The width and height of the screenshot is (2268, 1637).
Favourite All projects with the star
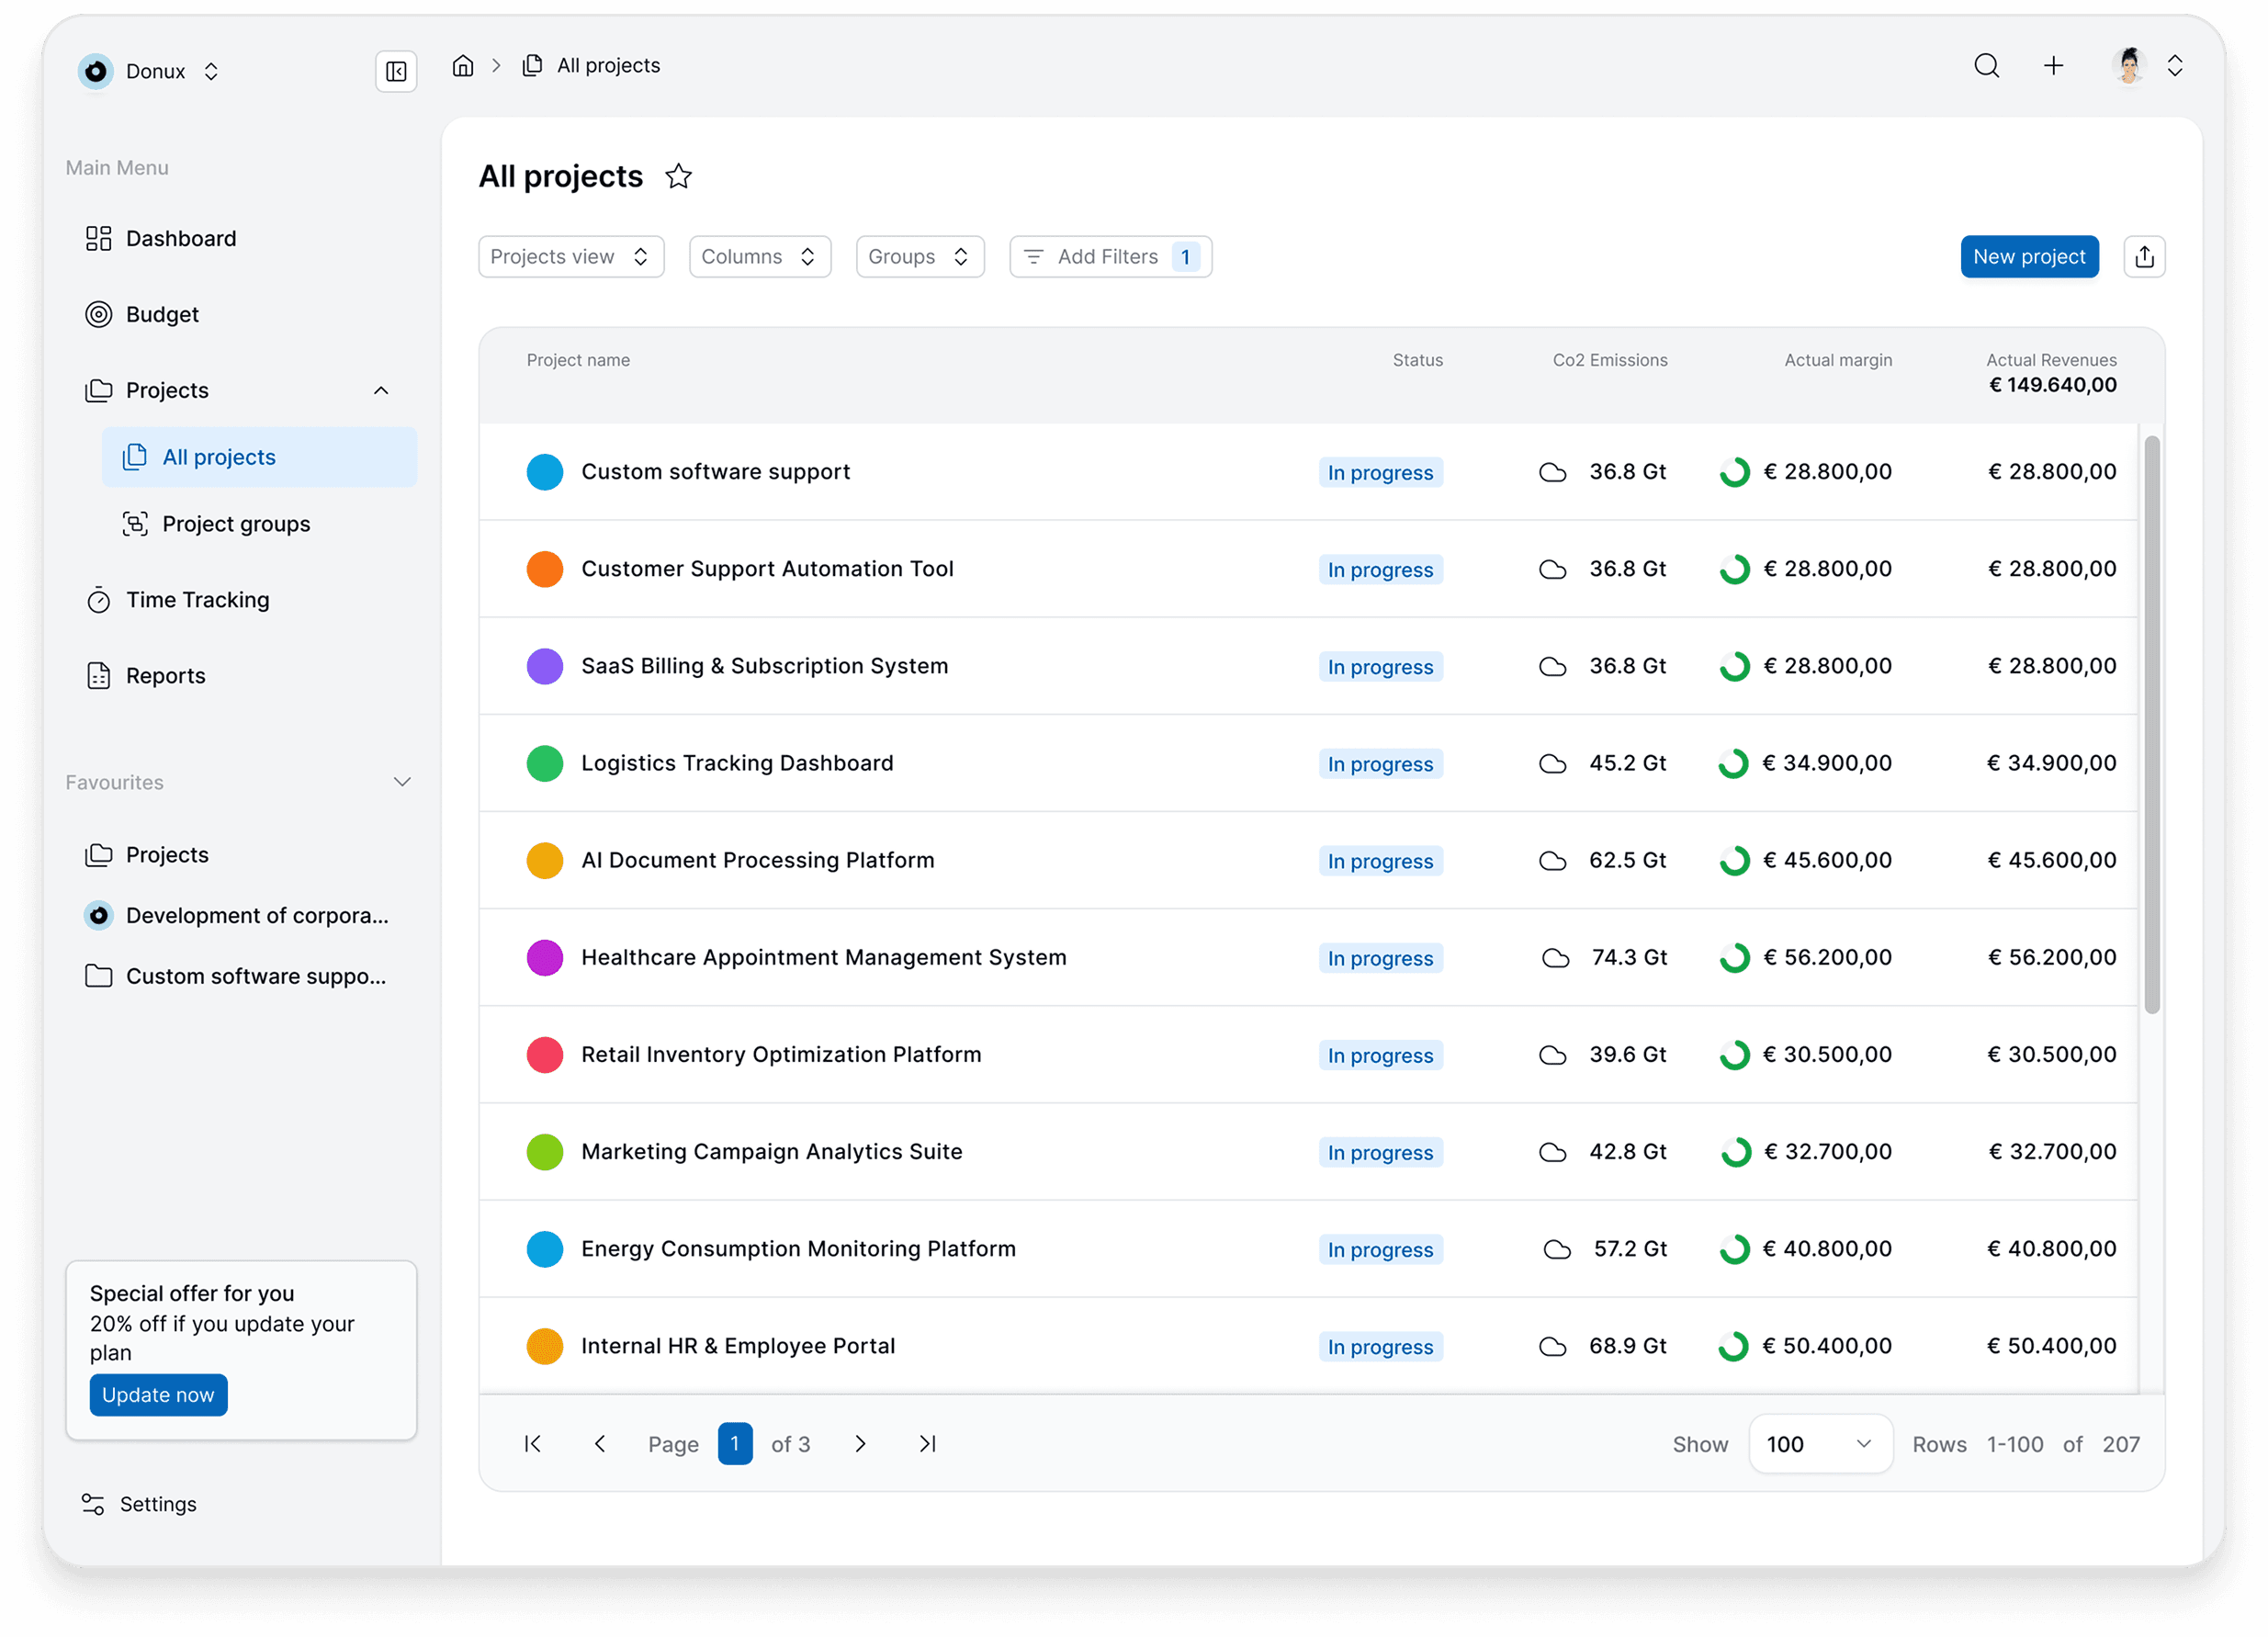679,177
